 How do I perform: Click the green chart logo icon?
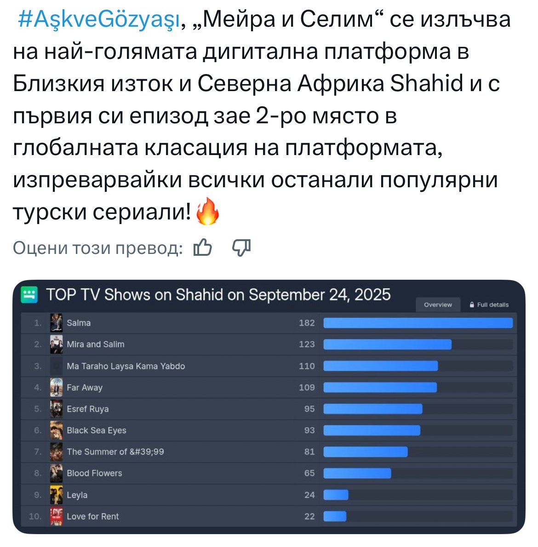[30, 294]
